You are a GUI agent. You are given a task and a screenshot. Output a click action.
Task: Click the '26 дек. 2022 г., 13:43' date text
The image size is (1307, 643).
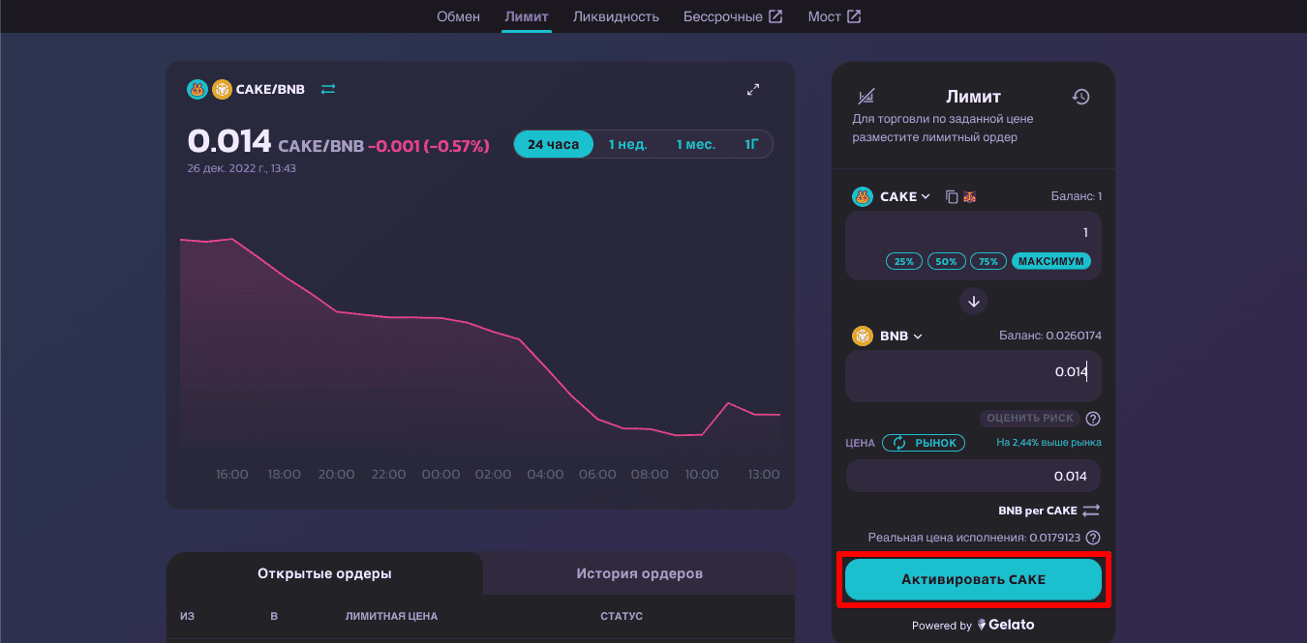pos(241,168)
